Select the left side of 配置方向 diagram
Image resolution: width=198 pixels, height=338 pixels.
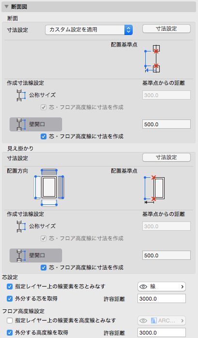tap(37, 187)
